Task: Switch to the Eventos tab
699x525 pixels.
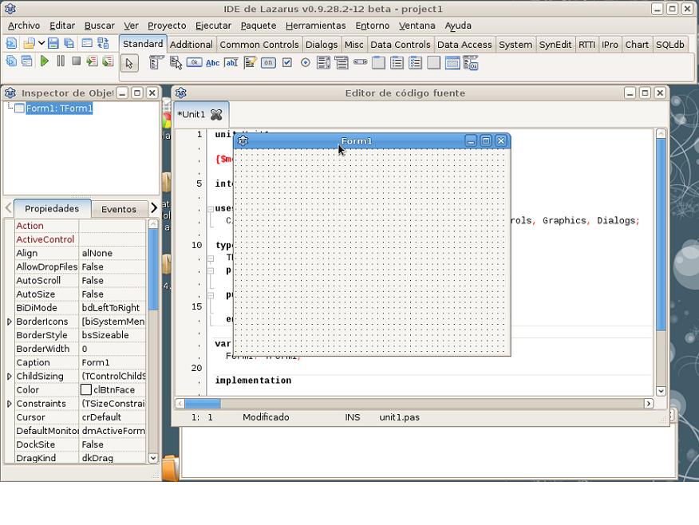Action: 119,209
